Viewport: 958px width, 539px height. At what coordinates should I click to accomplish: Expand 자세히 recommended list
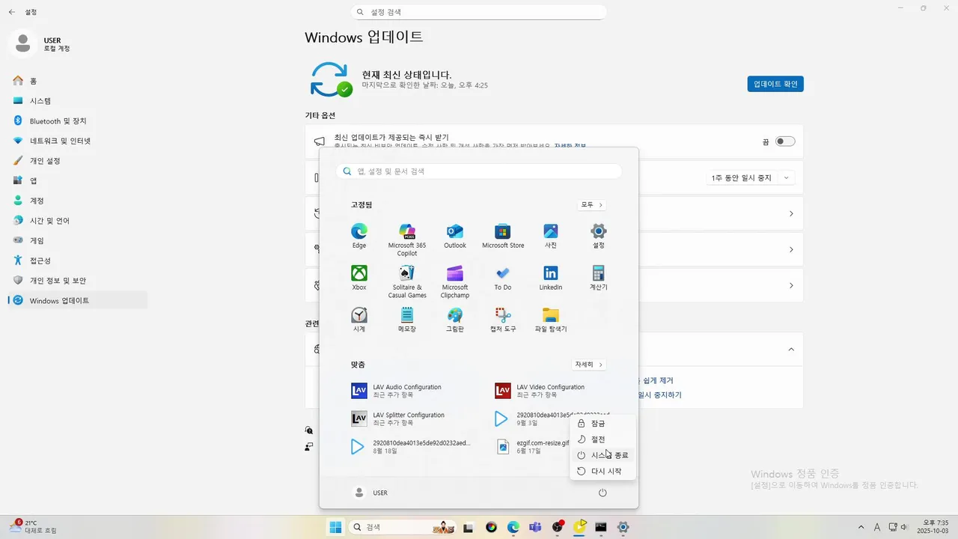coord(588,365)
